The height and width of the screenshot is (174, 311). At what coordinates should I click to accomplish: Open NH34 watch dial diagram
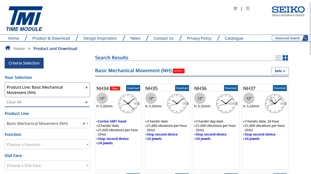(129, 104)
